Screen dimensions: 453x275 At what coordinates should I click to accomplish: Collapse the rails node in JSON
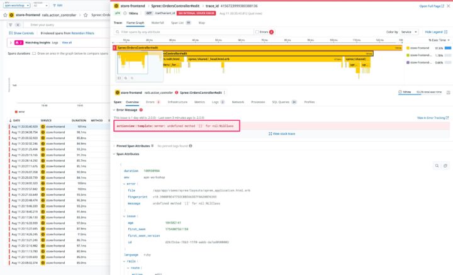(x=124, y=261)
